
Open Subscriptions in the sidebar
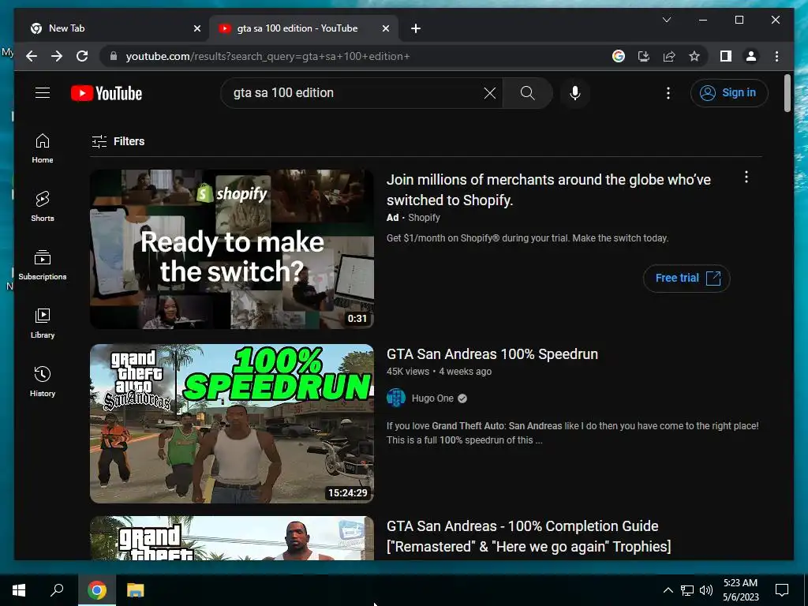tap(43, 265)
